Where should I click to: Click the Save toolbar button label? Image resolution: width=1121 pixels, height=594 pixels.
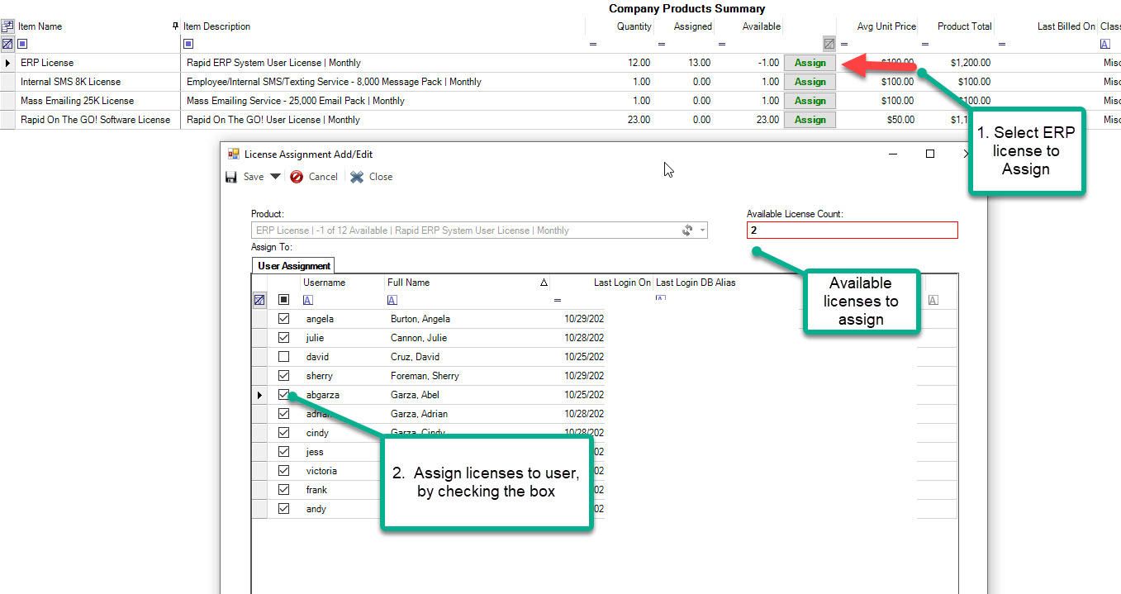[x=254, y=177]
